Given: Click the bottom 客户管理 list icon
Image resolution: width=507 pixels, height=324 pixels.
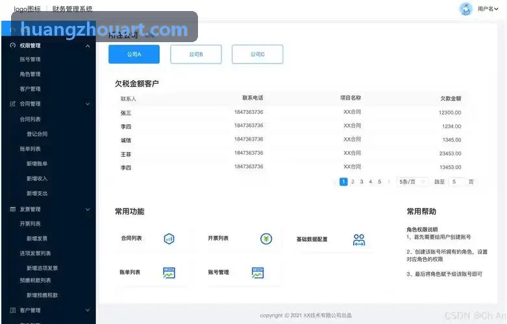Looking at the screenshot, I should tap(12, 310).
